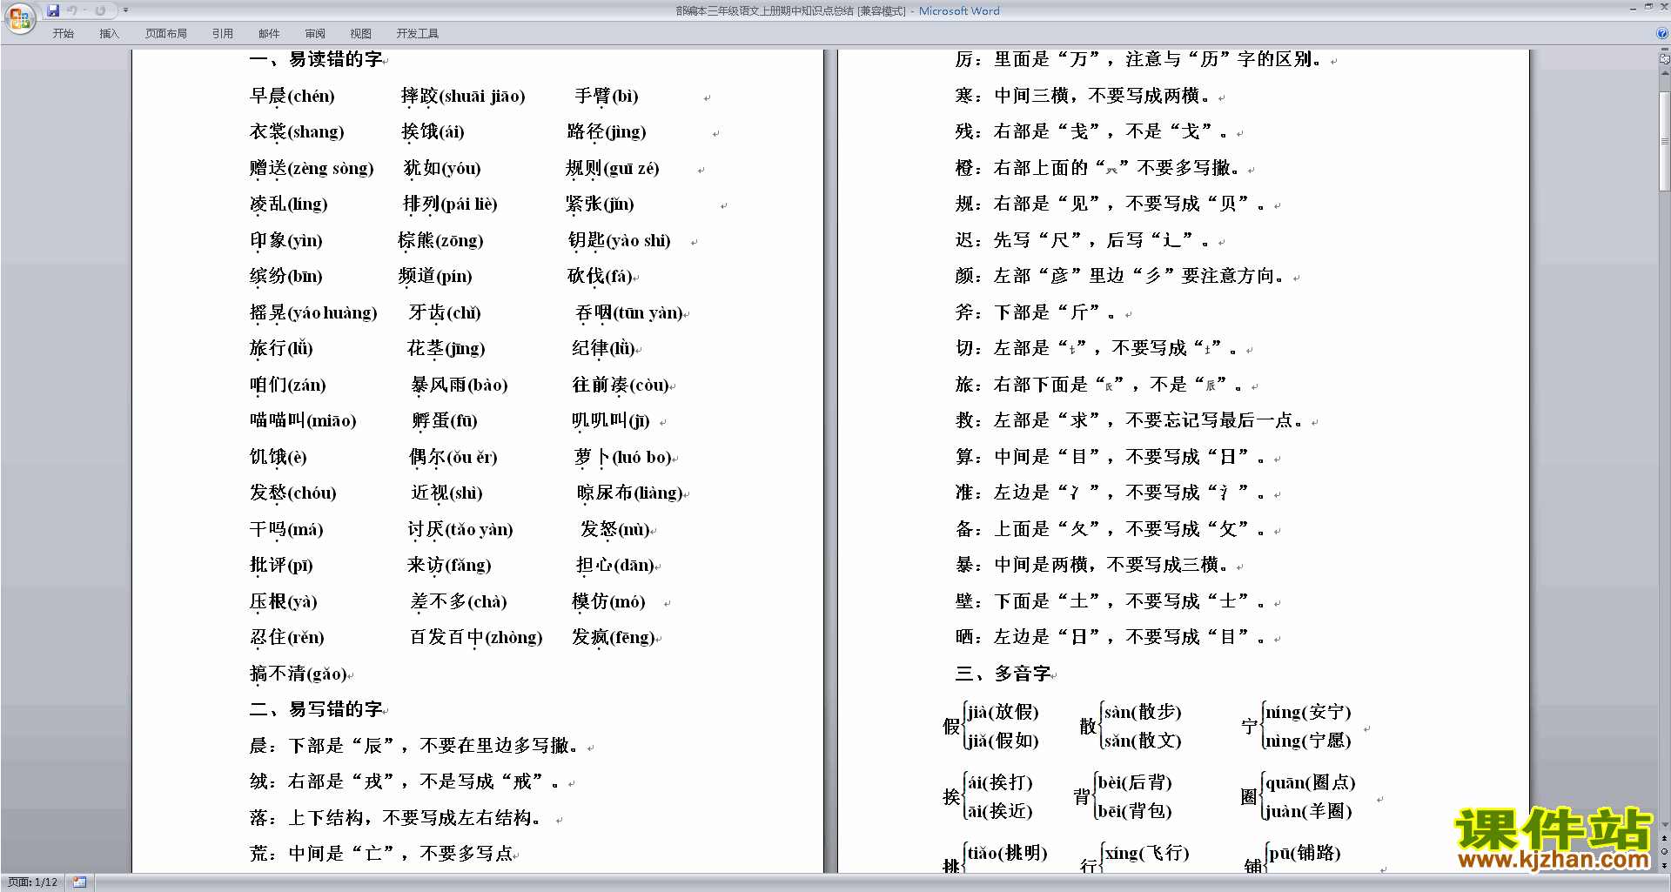Click the line starting with 寒：中间三横
The image size is (1671, 892).
tap(1083, 96)
